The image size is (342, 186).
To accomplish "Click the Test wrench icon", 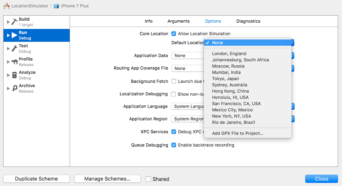I will [x=14, y=48].
